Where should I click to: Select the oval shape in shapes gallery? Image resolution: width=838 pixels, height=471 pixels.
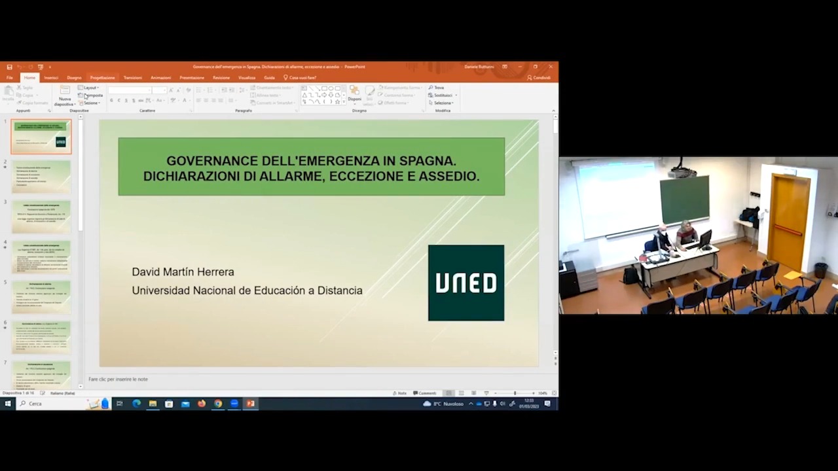click(331, 88)
